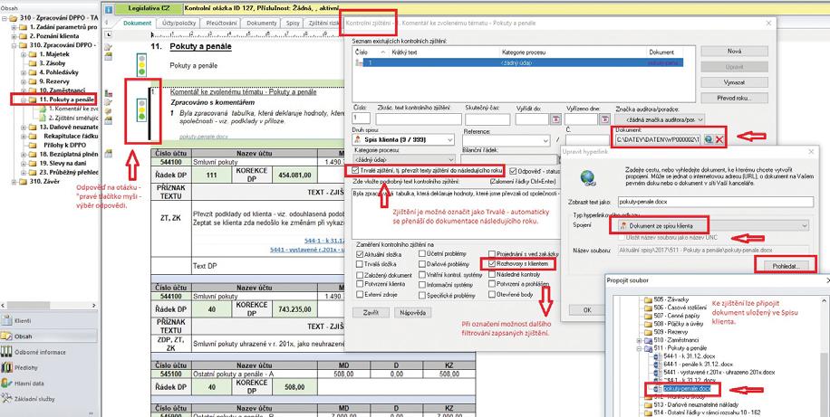Switch to Účty/položky tab
830x417 pixels.
point(178,24)
